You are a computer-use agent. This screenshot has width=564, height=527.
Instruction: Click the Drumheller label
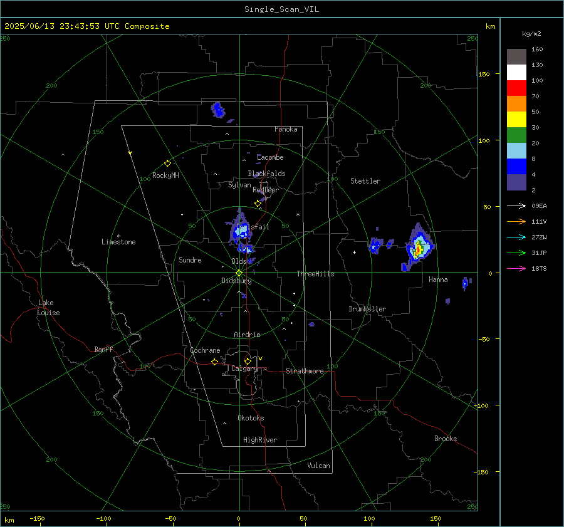click(x=367, y=309)
